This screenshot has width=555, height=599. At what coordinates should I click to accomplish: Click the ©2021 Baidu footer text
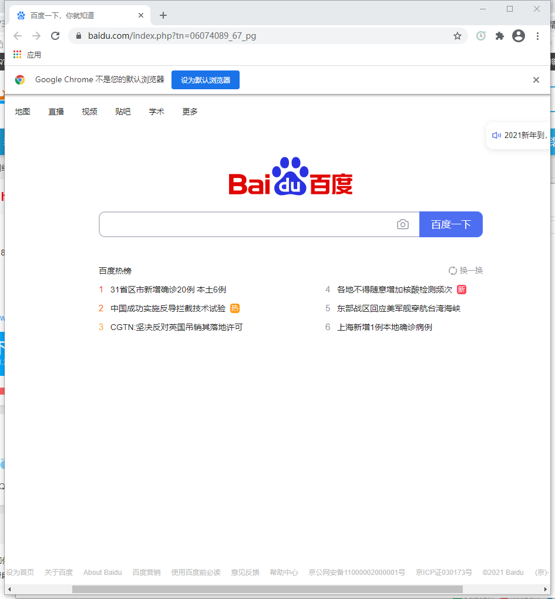point(503,572)
